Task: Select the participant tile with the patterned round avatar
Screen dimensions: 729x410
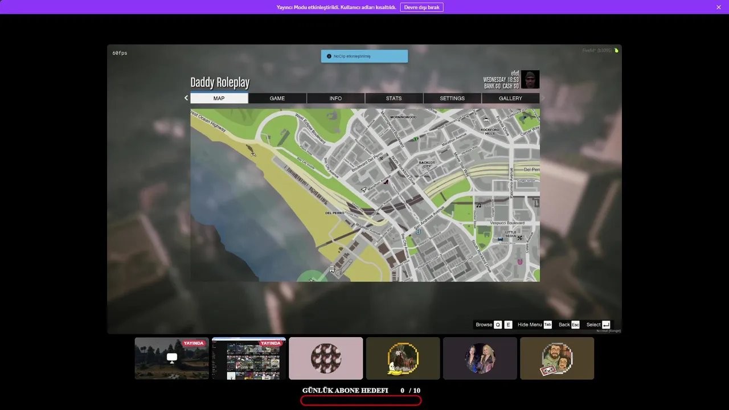Action: click(326, 358)
